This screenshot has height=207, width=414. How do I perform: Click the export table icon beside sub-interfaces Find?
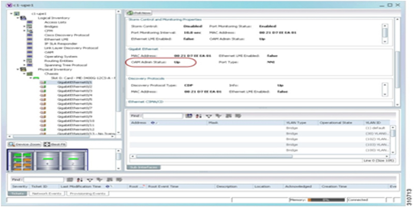pyautogui.click(x=189, y=116)
